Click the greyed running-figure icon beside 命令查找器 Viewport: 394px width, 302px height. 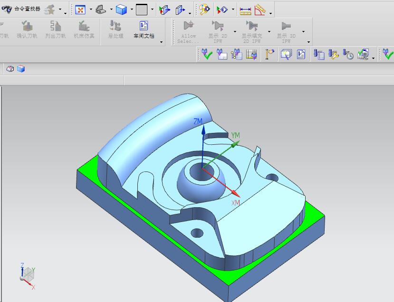pos(50,10)
